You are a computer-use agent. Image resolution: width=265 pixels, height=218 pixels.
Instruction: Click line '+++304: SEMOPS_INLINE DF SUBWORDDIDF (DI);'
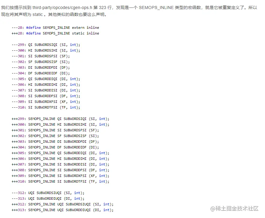click(x=55, y=147)
